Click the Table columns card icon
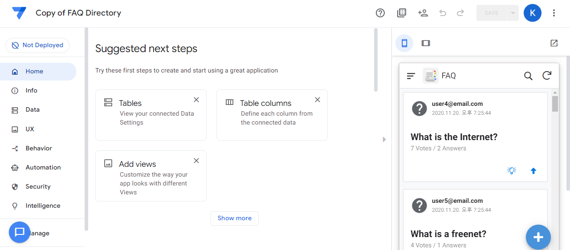This screenshot has height=250, width=570. coord(229,102)
